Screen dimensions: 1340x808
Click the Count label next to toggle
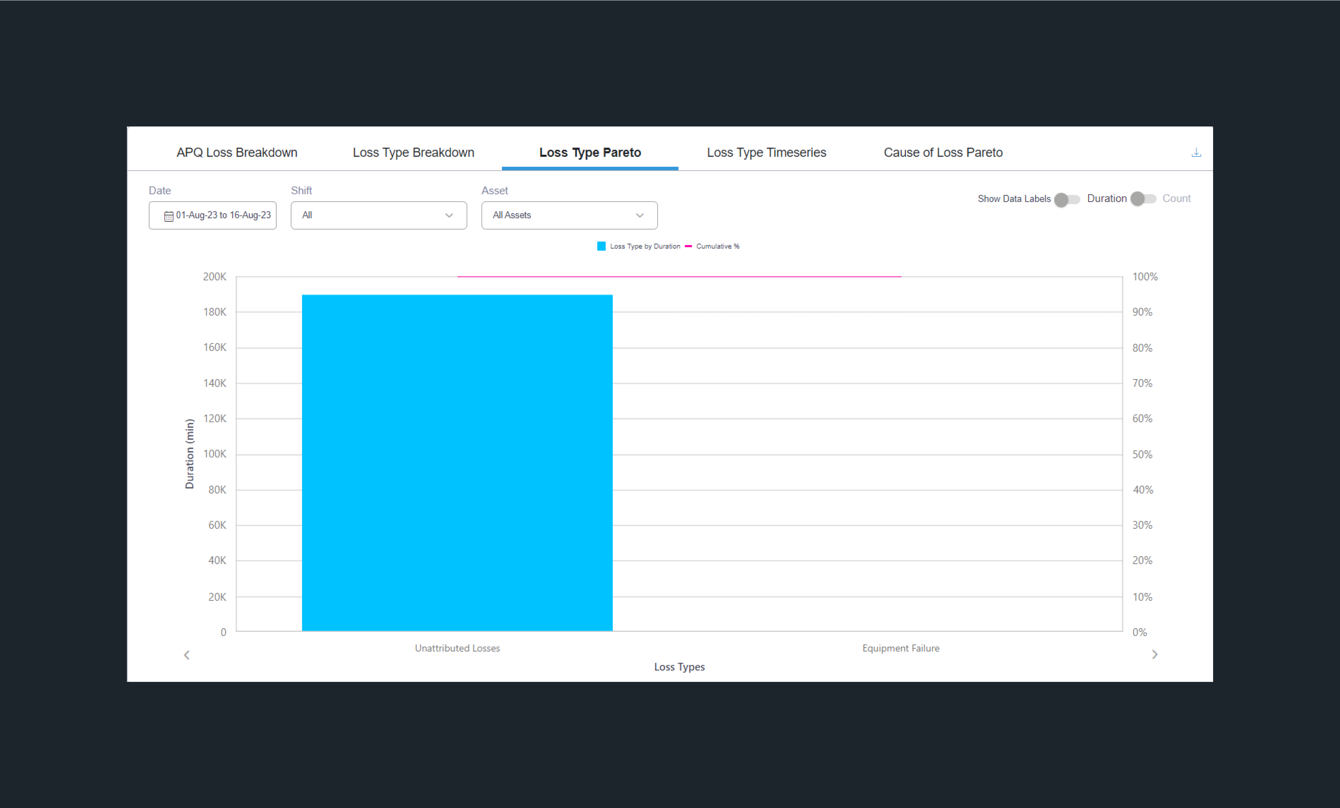(x=1176, y=198)
